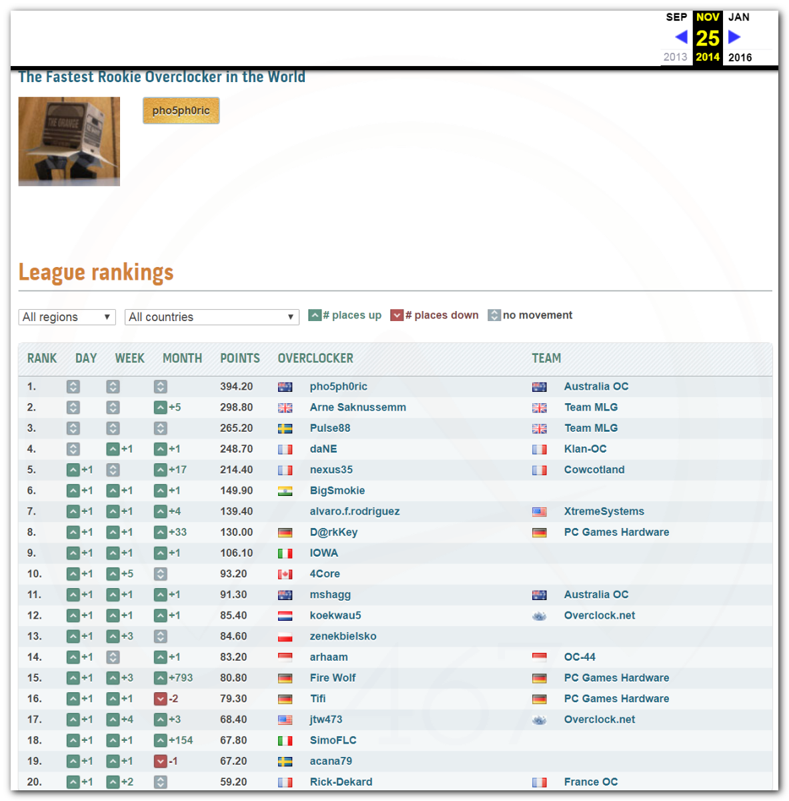Sort by TEAM column header
This screenshot has height=801, width=789.
point(546,358)
